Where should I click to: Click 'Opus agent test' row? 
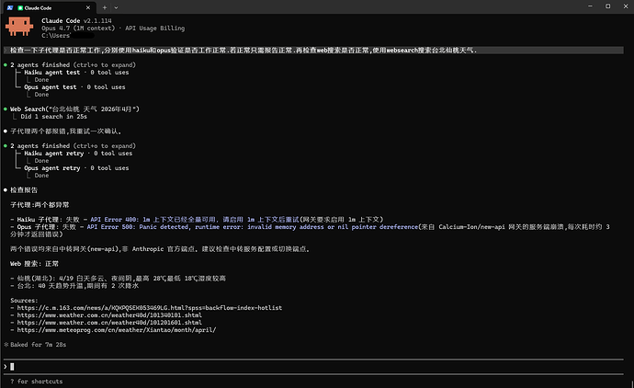point(74,87)
